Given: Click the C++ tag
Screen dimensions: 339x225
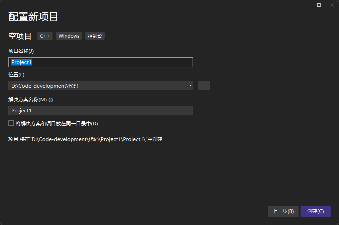Looking at the screenshot, I should tap(45, 36).
